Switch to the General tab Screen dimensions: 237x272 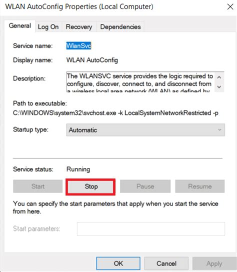[x=20, y=26]
